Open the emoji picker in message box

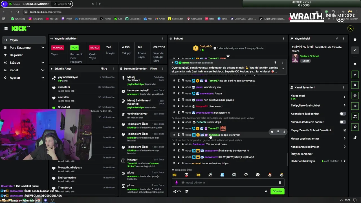click(280, 182)
